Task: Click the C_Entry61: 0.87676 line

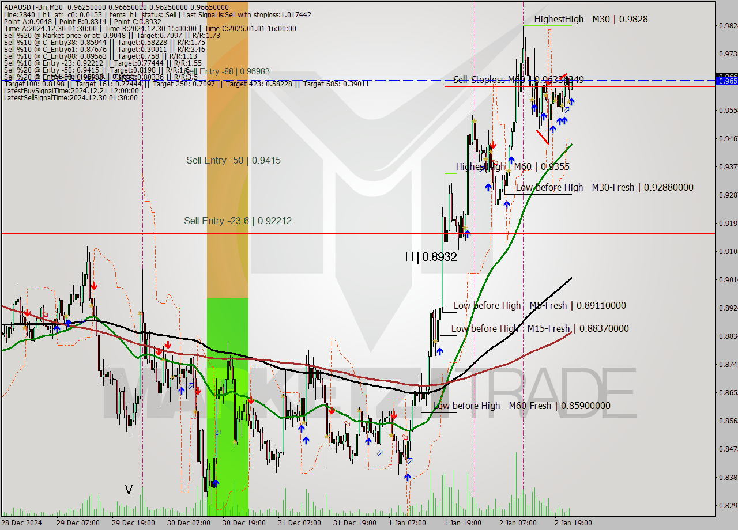Action: (104, 49)
